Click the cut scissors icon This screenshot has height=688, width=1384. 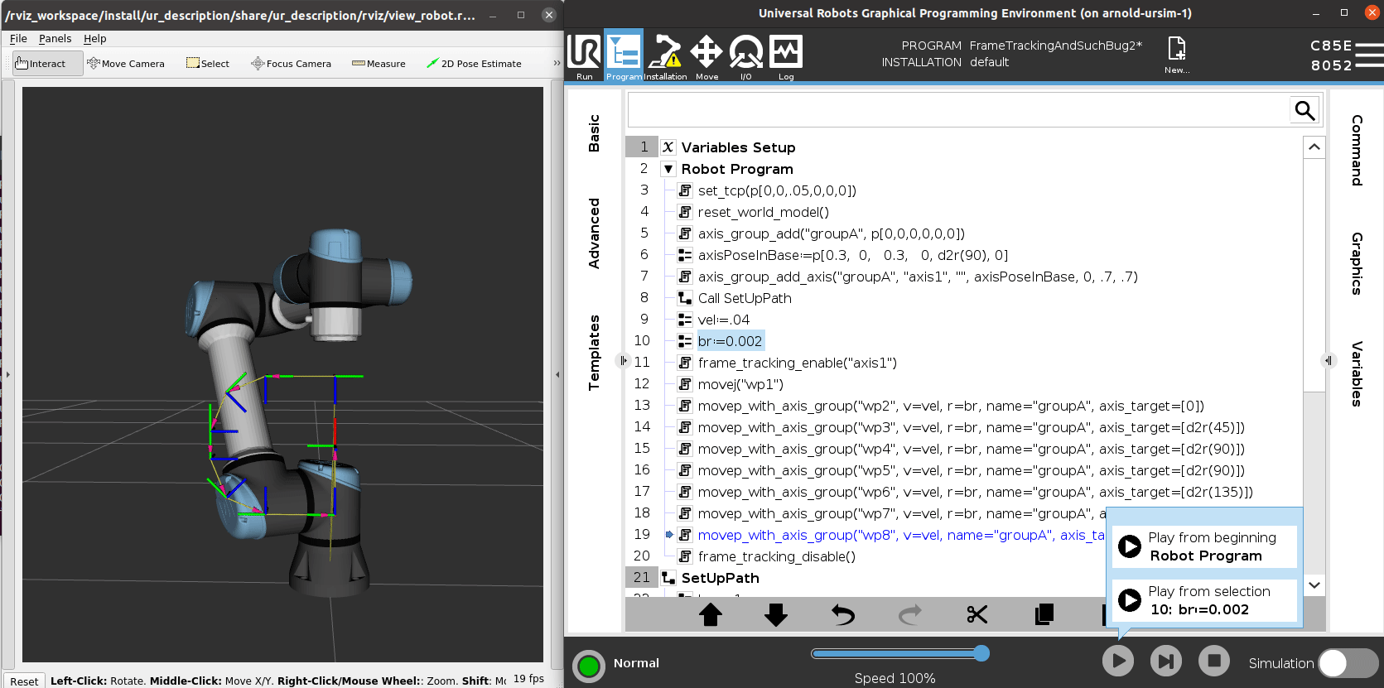pyautogui.click(x=977, y=614)
